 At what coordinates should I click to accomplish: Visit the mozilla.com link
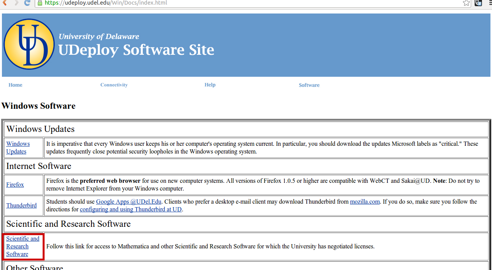point(365,201)
